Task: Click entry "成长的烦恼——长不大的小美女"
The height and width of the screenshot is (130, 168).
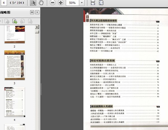Action: (x=104, y=119)
